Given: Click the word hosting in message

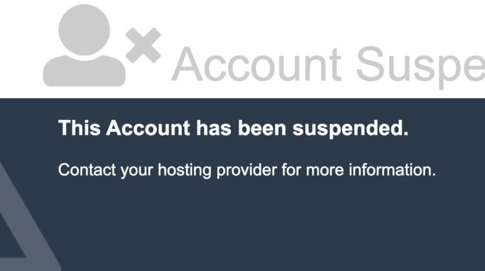Looking at the screenshot, I should click(x=184, y=170).
